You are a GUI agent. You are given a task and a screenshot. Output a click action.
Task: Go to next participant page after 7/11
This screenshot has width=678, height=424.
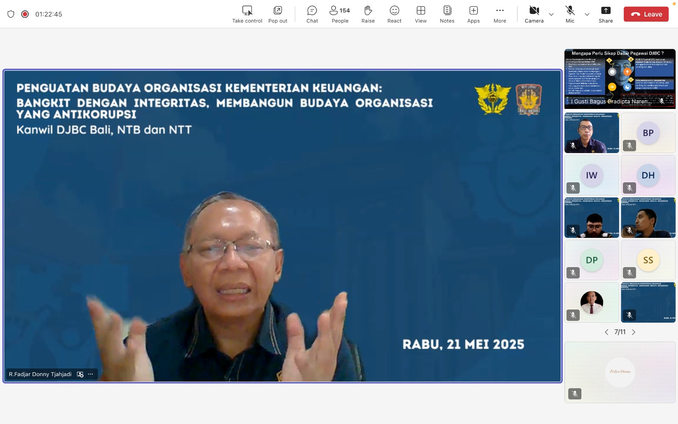click(x=634, y=332)
